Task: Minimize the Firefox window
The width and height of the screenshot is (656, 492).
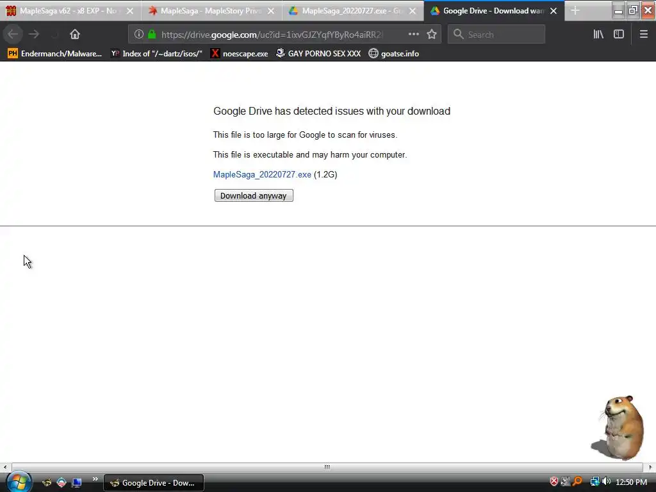Action: pyautogui.click(x=618, y=10)
